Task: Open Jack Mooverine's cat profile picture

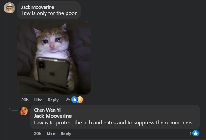Action: tap(9, 8)
